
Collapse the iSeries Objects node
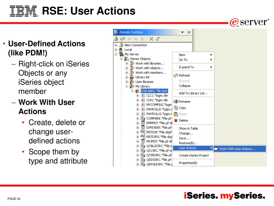pyautogui.click(x=121, y=59)
